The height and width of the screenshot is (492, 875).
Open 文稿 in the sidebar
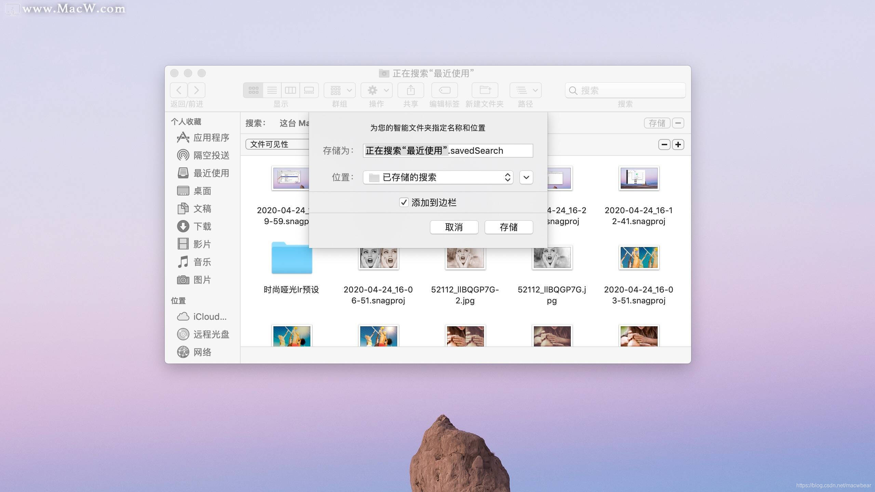(194, 209)
